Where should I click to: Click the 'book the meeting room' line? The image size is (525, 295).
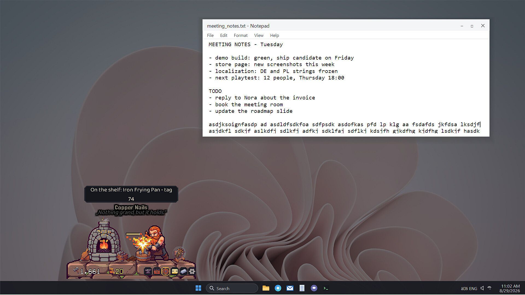pyautogui.click(x=246, y=105)
